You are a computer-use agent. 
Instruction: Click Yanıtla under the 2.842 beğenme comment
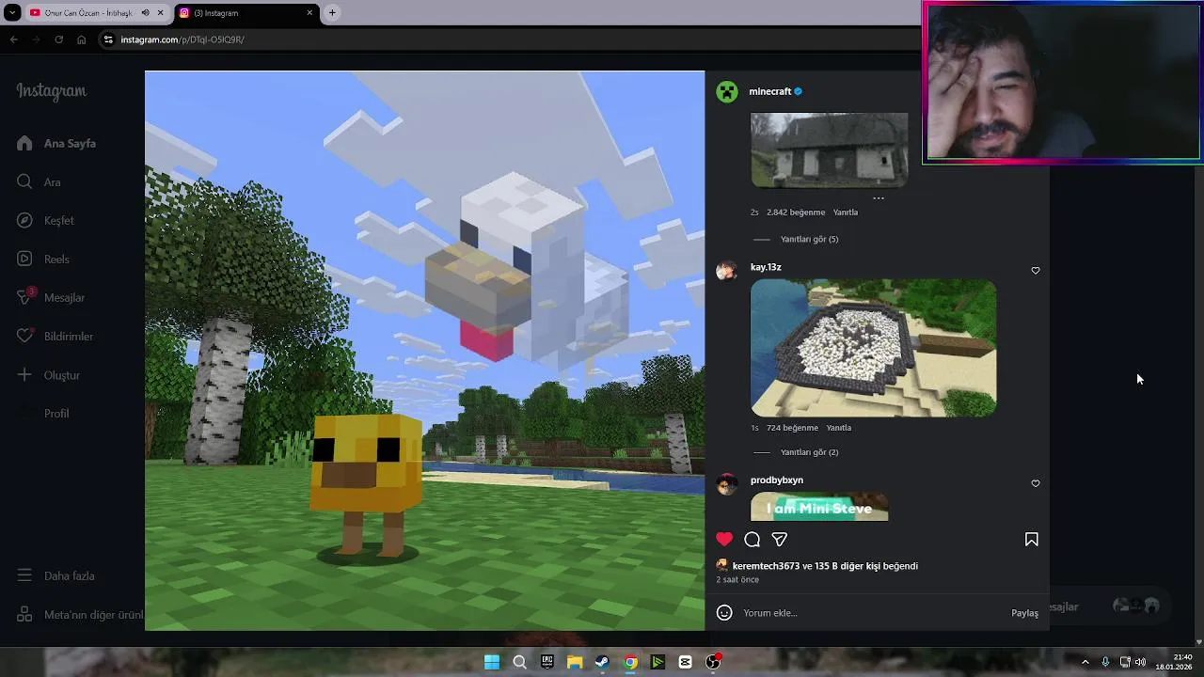point(845,213)
